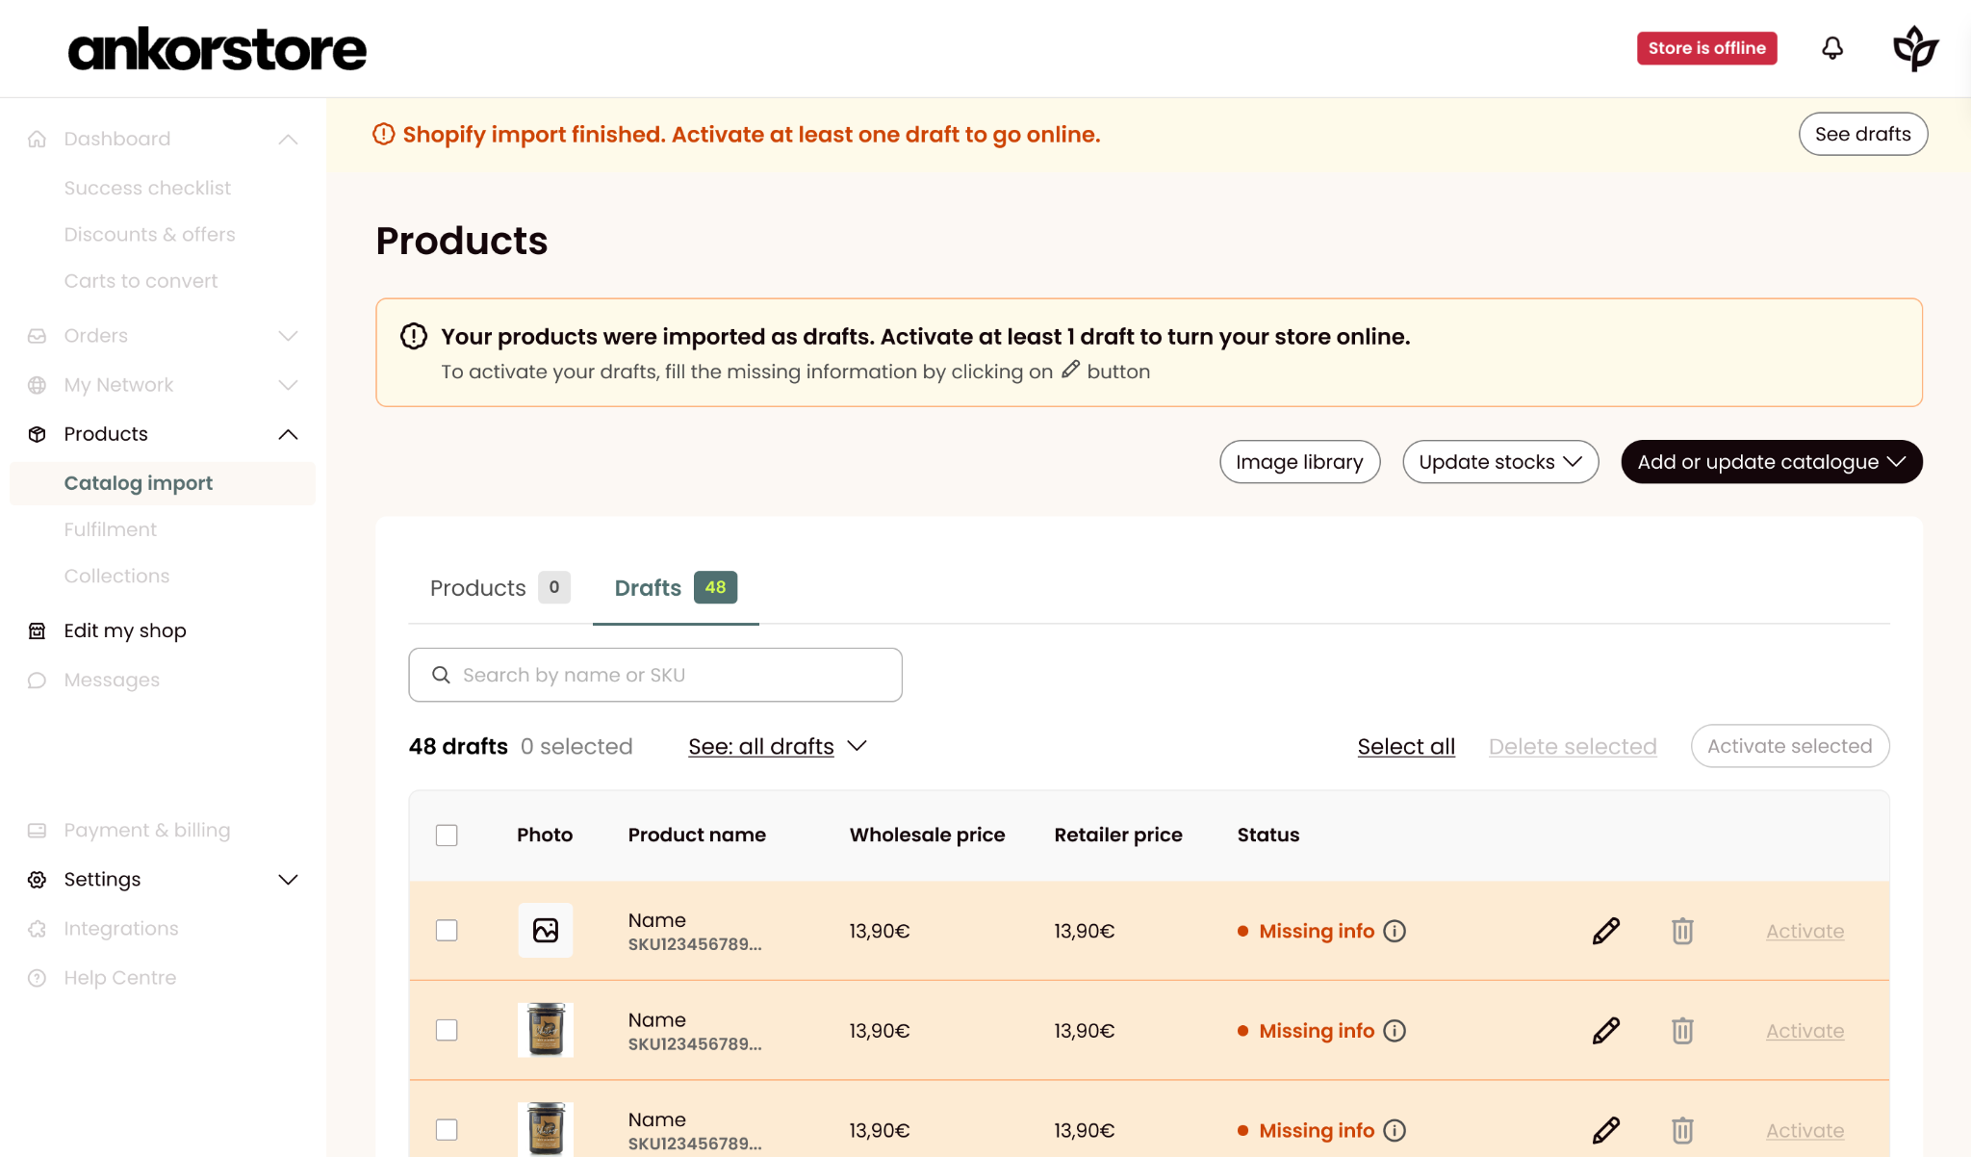Check the second draft row checkbox
Screen dimensions: 1971x1157
click(447, 1030)
